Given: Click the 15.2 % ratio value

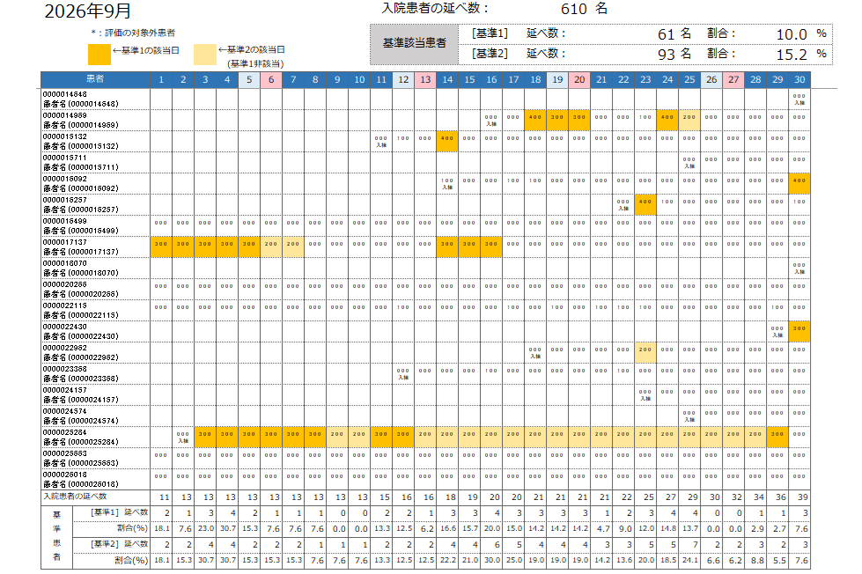Looking at the screenshot, I should (x=801, y=54).
